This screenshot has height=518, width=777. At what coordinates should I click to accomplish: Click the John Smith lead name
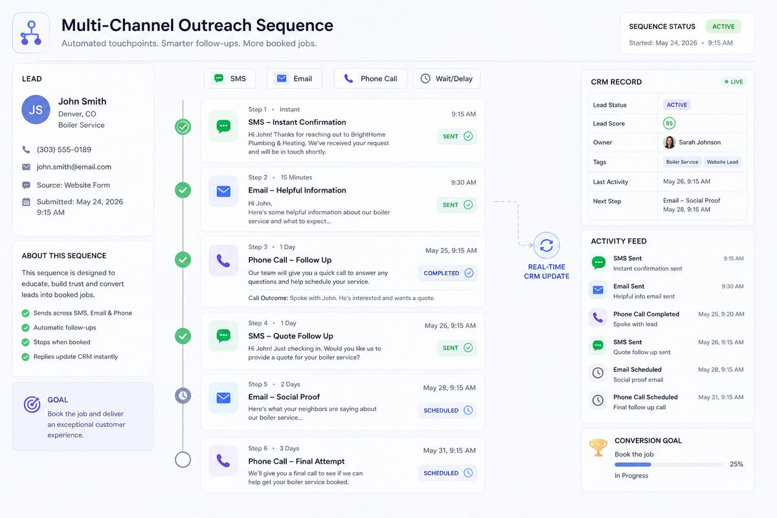point(82,101)
